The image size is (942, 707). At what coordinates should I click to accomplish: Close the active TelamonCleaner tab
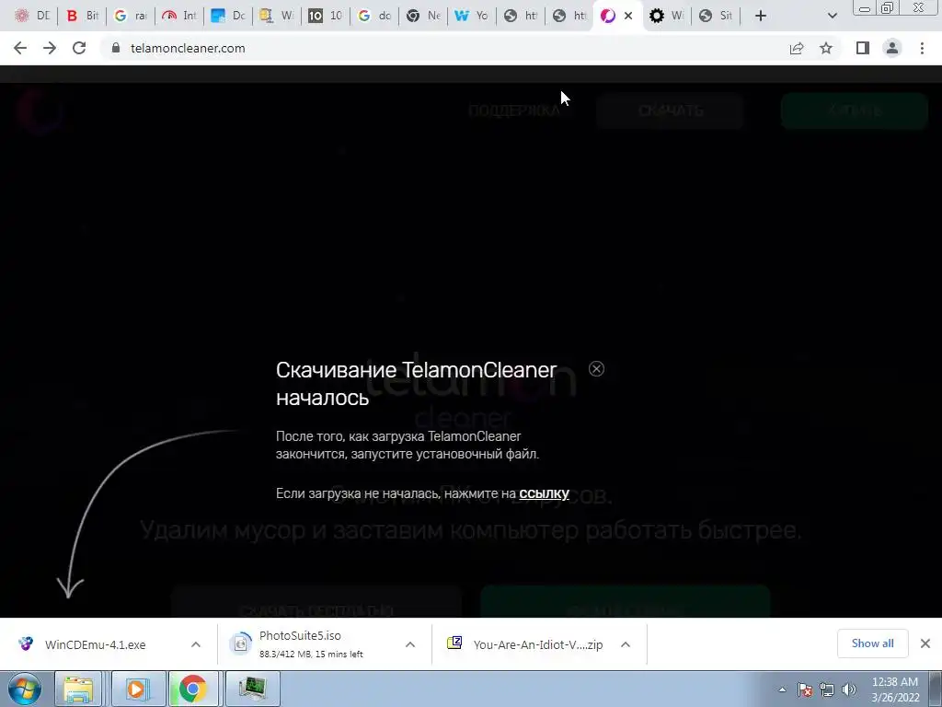628,16
